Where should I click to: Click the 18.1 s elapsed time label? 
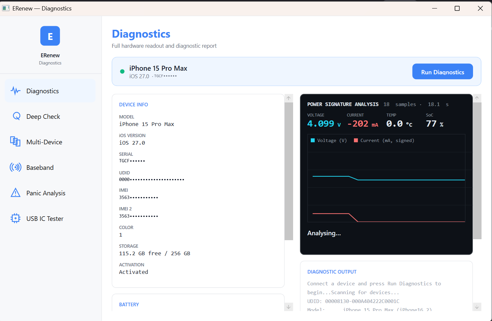[x=438, y=104]
